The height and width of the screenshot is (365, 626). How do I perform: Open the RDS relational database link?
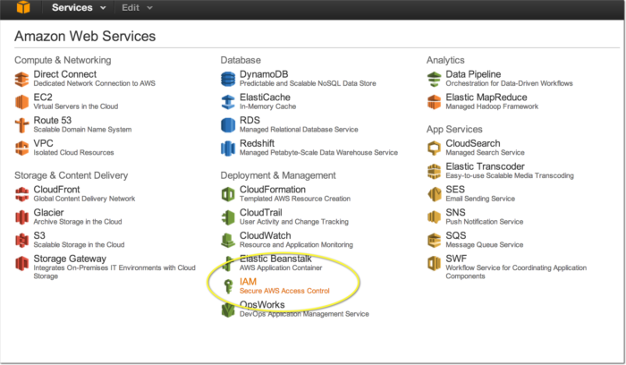click(250, 120)
